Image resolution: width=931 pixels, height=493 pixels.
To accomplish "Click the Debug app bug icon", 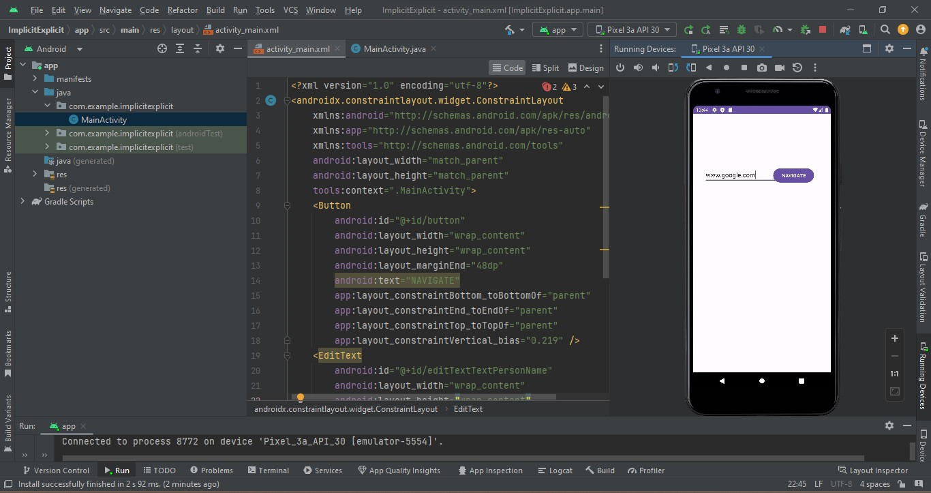I will (741, 30).
